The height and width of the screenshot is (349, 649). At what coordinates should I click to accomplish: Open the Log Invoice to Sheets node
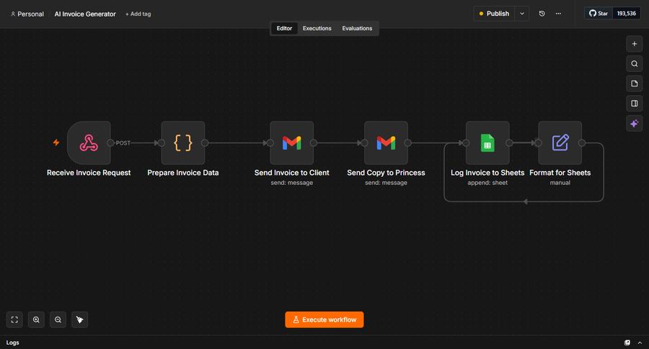click(x=487, y=143)
